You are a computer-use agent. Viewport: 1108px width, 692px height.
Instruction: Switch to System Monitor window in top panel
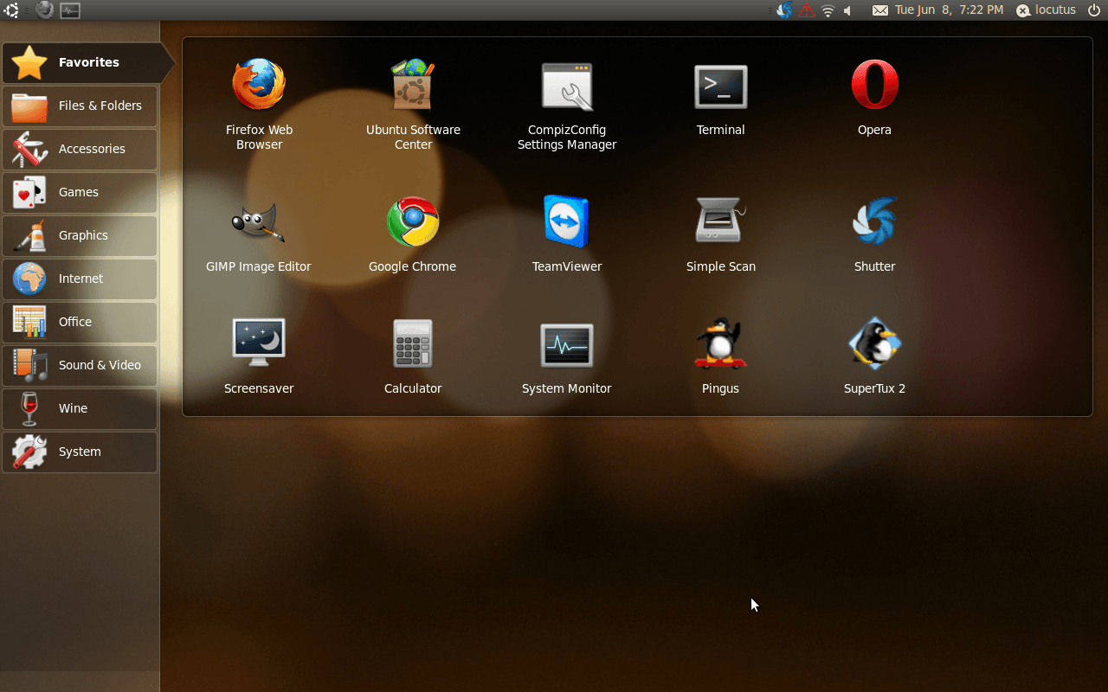70,10
